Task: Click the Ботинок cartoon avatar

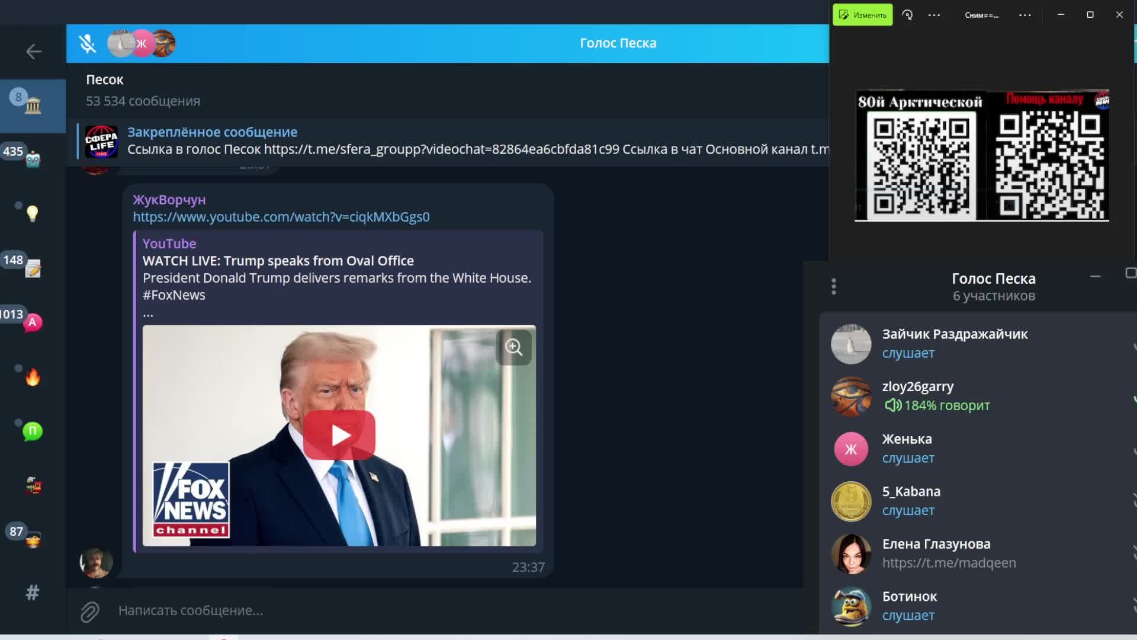Action: (x=851, y=606)
